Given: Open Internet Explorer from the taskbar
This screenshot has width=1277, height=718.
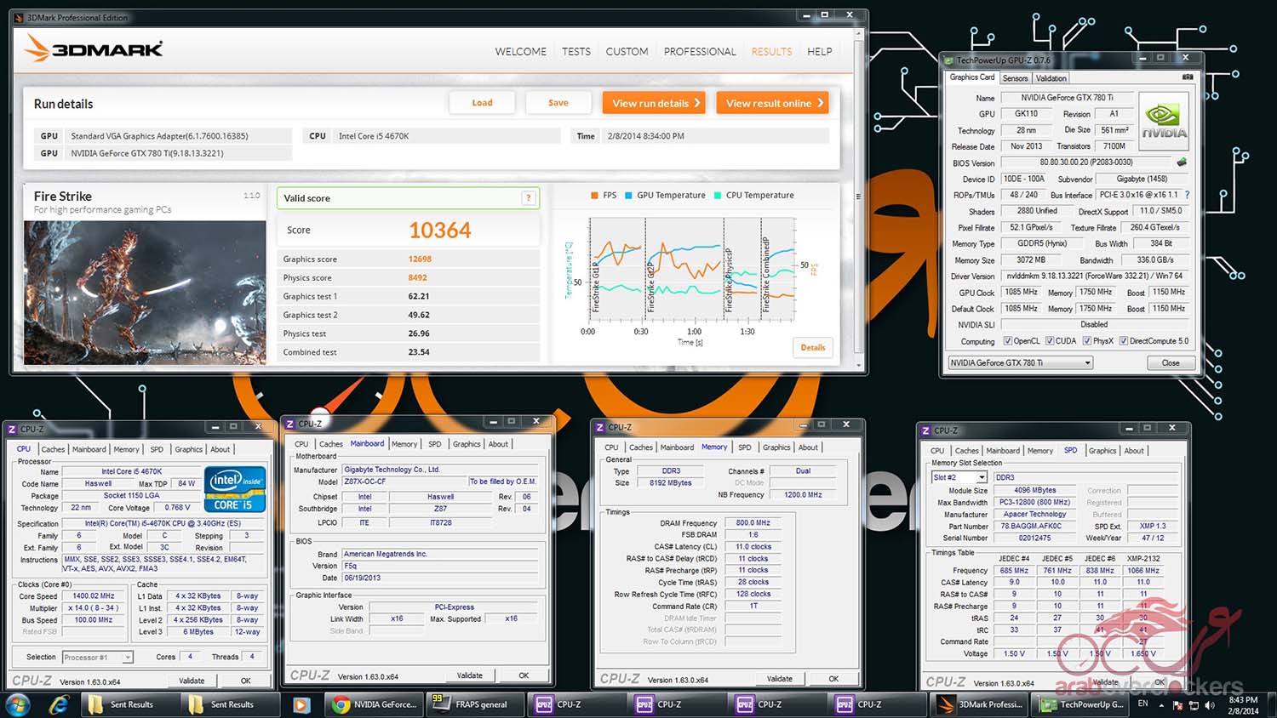Looking at the screenshot, I should pos(59,704).
